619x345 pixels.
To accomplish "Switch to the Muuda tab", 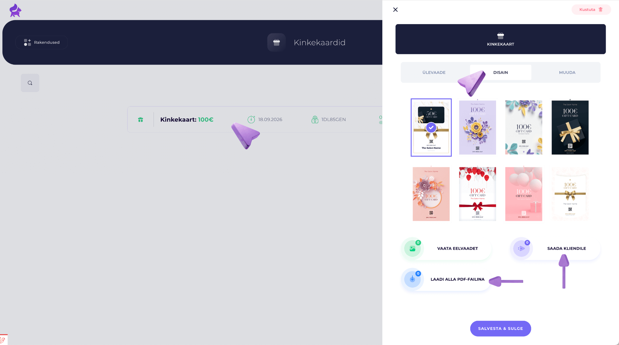I will tap(567, 72).
